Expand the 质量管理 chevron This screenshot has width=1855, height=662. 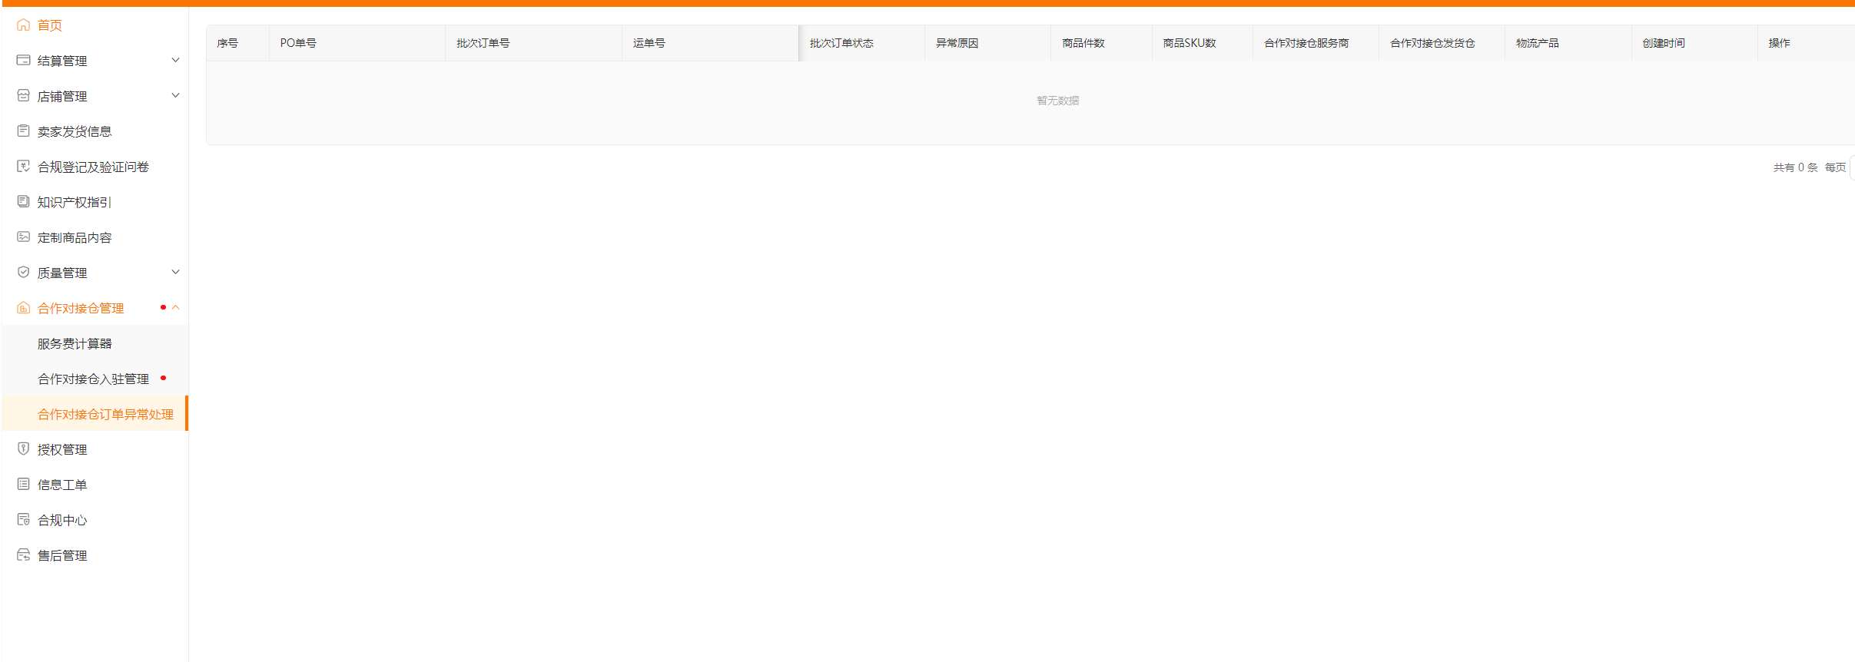(x=175, y=272)
